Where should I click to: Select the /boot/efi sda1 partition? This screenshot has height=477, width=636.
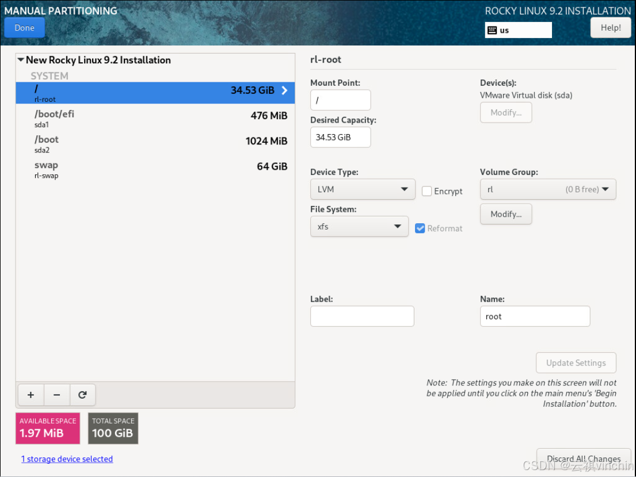tap(155, 118)
